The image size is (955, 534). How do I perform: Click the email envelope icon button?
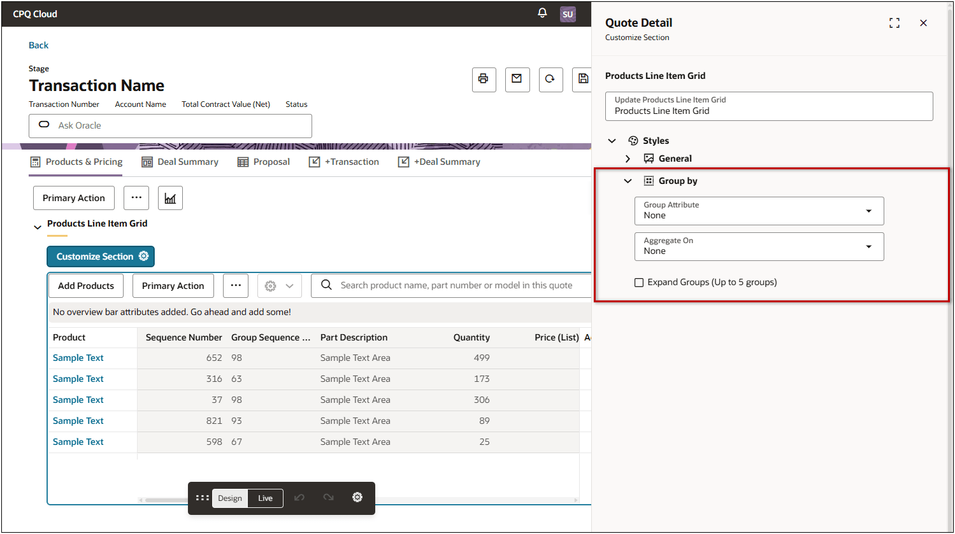(517, 80)
